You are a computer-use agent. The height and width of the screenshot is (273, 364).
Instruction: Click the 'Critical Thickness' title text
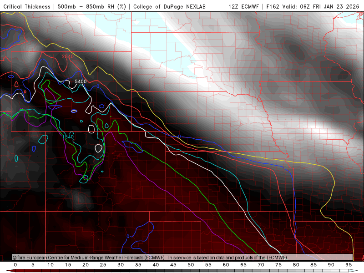pyautogui.click(x=27, y=6)
